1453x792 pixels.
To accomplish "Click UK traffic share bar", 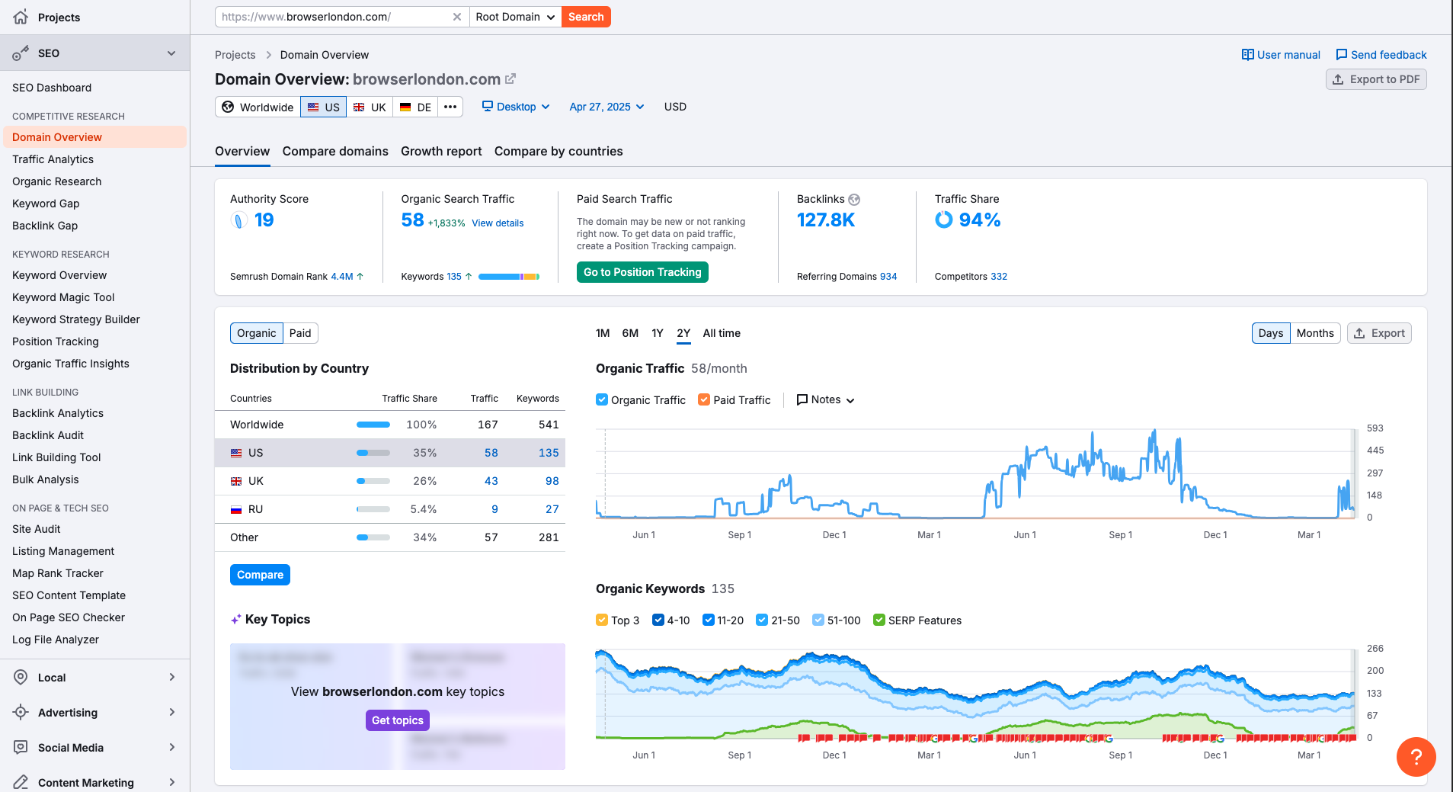I will tap(373, 481).
